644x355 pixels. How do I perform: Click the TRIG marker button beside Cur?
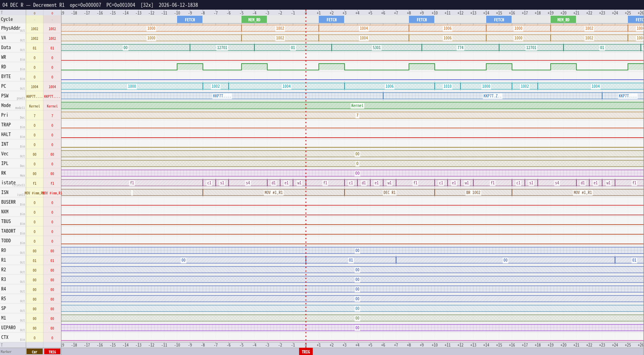click(x=52, y=352)
